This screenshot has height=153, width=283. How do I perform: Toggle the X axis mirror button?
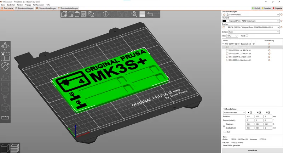(251, 113)
